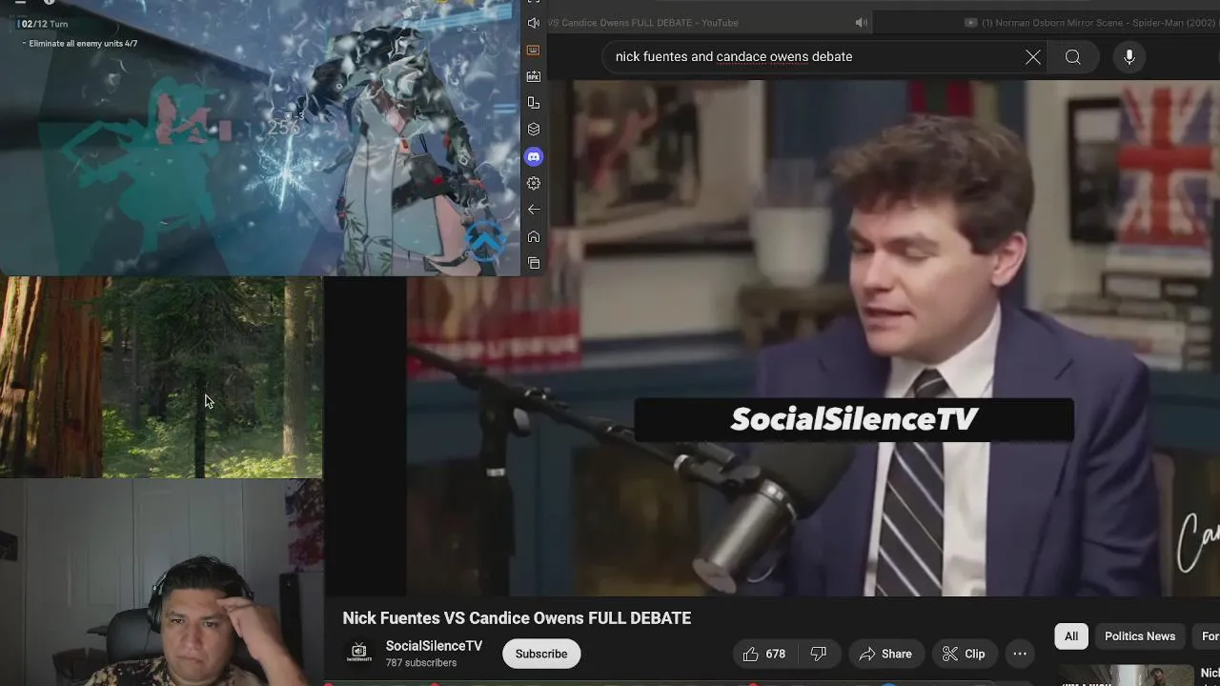Click the YouTube search magnifier button
Screen dimensions: 1220x686
pyautogui.click(x=1073, y=57)
